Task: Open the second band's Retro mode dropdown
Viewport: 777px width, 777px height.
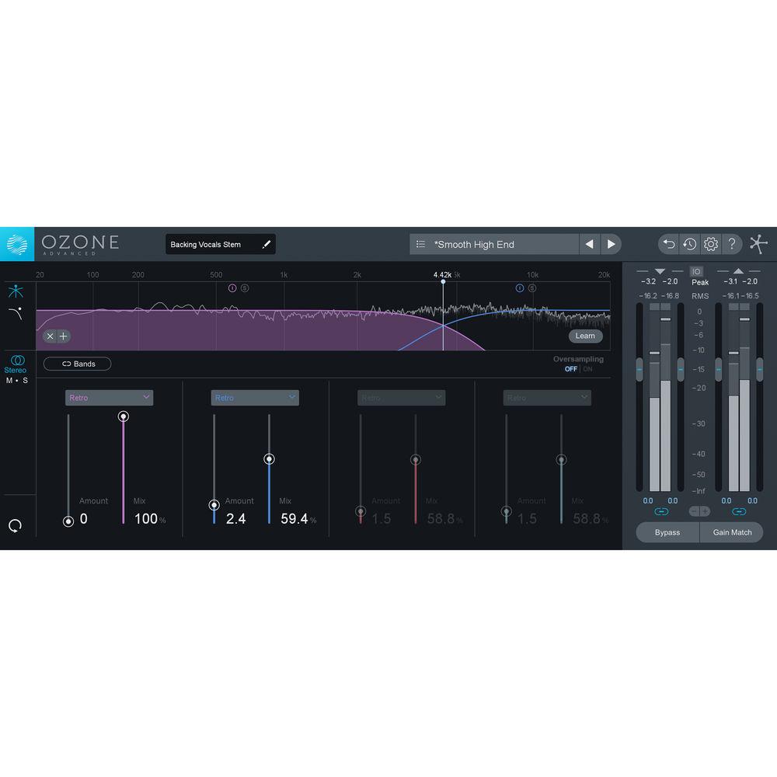Action: click(255, 397)
